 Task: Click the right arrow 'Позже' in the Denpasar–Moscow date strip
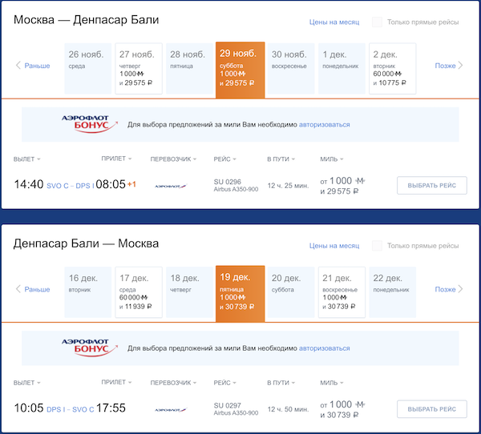[x=449, y=289]
